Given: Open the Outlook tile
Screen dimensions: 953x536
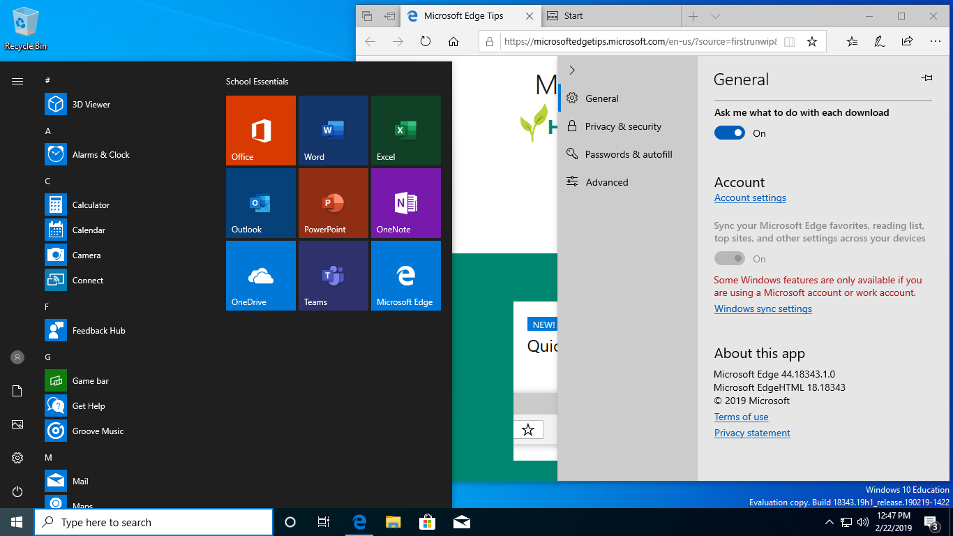Looking at the screenshot, I should (x=261, y=203).
